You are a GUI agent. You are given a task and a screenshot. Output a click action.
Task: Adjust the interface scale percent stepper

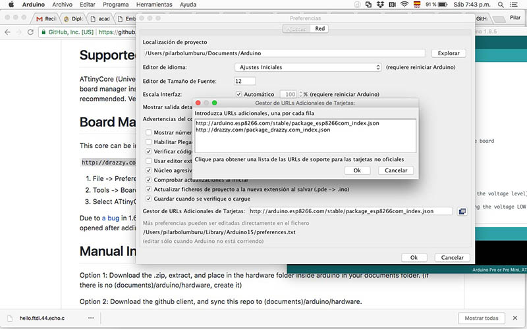pos(301,94)
